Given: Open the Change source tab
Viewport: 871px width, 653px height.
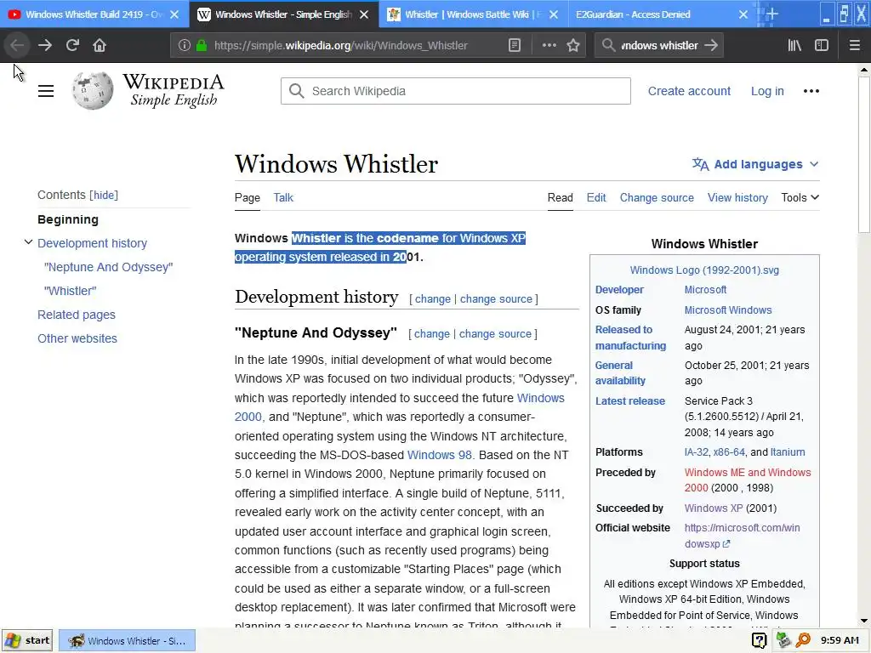Looking at the screenshot, I should 657,197.
